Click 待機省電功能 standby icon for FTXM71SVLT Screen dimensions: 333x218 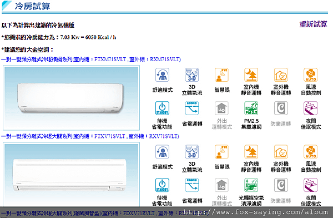tap(162, 108)
